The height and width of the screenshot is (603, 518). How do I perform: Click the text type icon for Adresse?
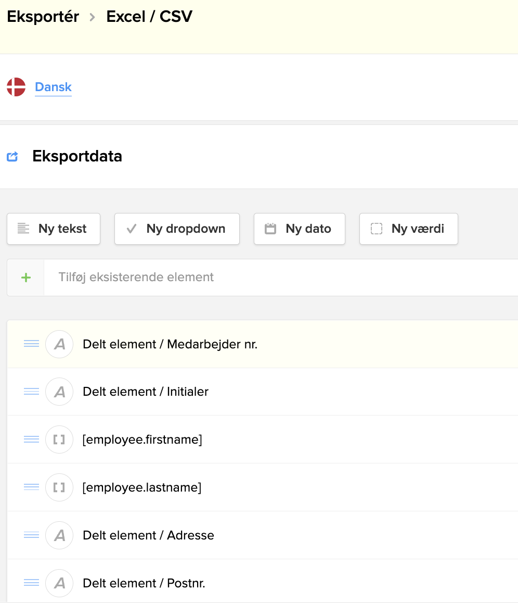59,535
